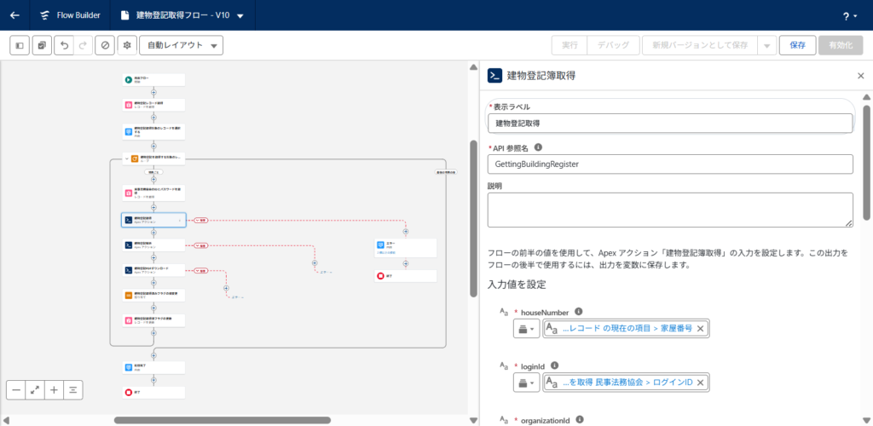Click the canvas horizontal scrollbar thumb
873x426 pixels.
(223, 420)
